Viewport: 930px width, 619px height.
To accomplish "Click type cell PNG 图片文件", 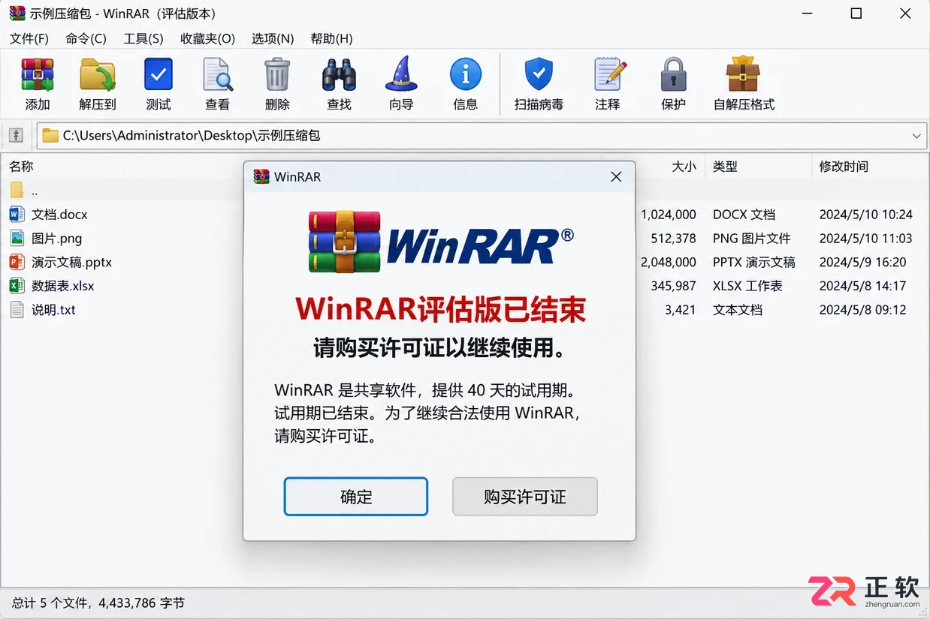I will coord(751,239).
